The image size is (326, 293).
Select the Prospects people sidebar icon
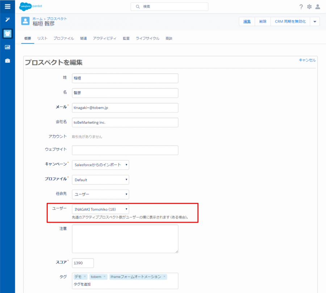(7, 34)
